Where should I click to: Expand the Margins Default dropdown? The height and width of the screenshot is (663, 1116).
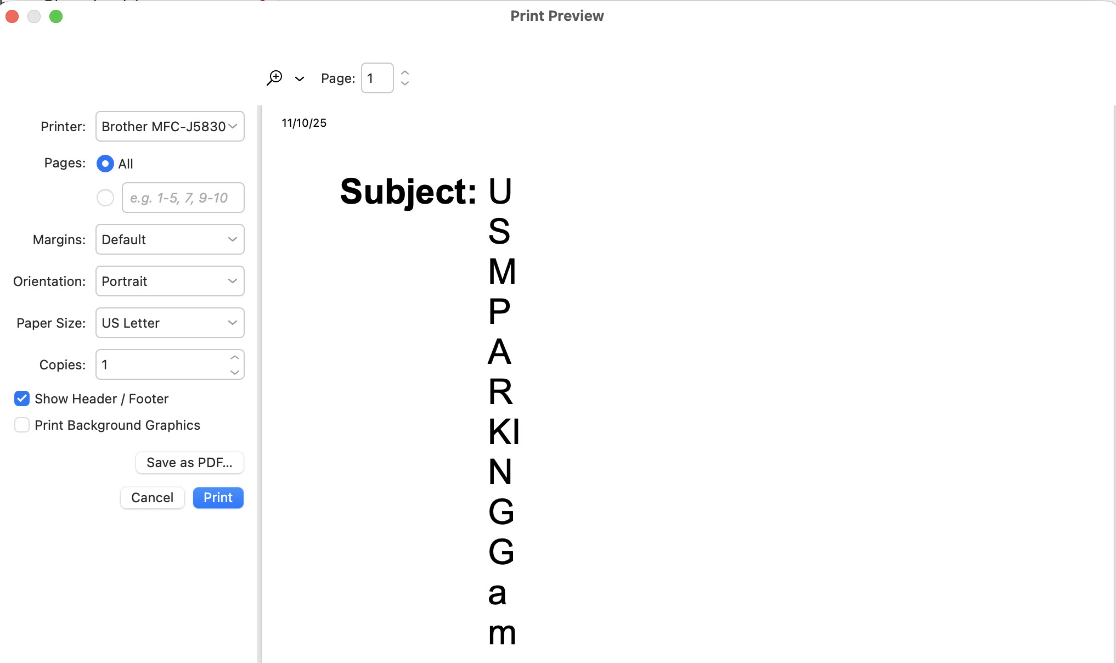tap(170, 240)
